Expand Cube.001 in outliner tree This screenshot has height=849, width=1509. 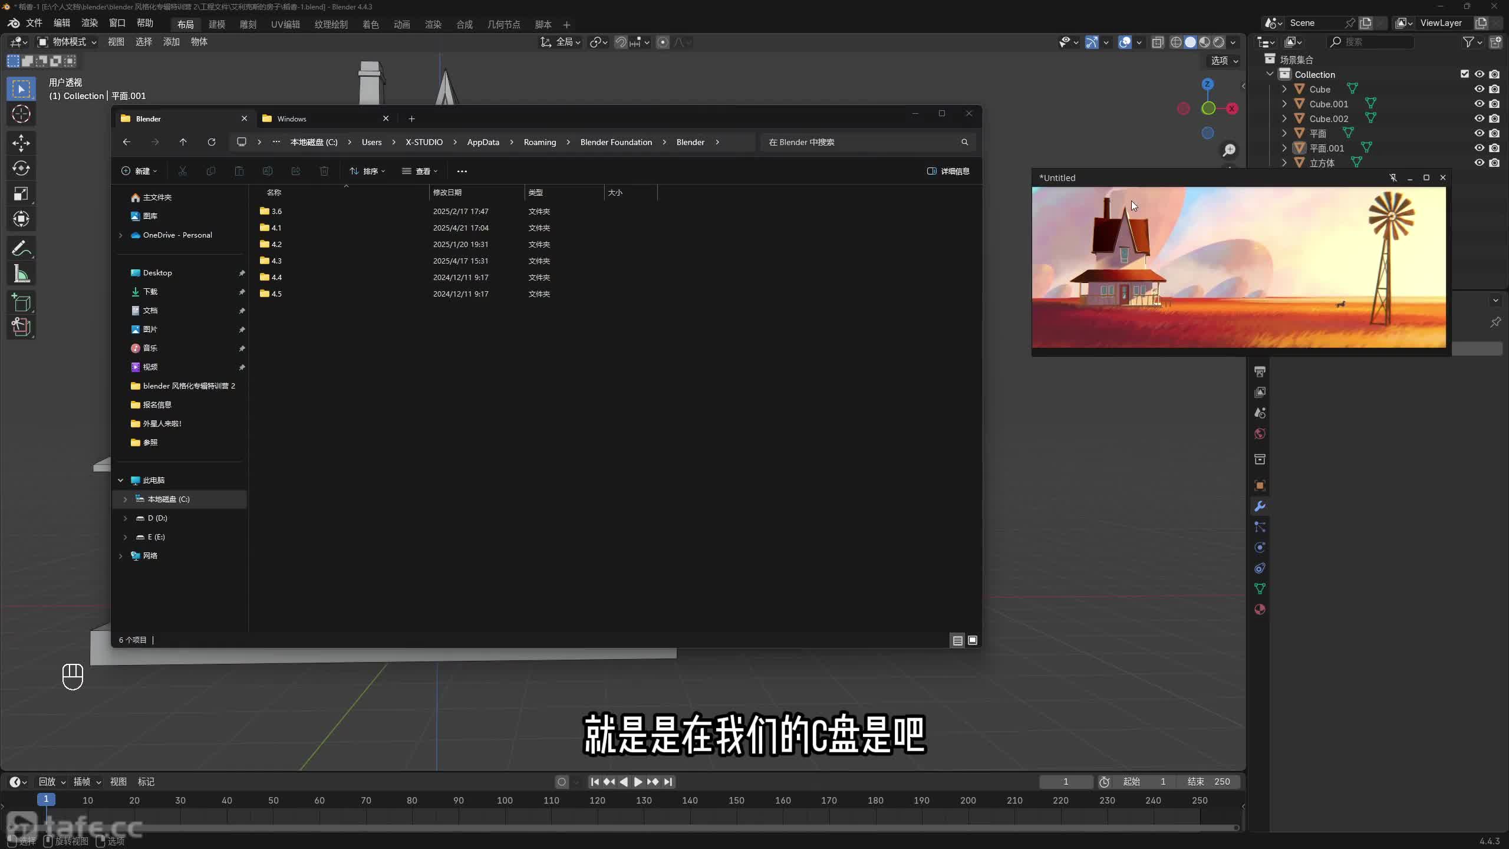point(1284,104)
